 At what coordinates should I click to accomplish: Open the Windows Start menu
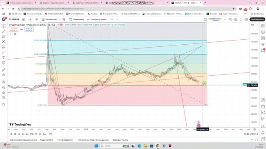96,146
